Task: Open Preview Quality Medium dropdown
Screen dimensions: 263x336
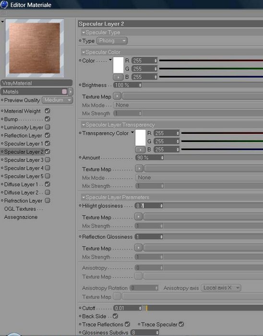Action: tap(57, 100)
